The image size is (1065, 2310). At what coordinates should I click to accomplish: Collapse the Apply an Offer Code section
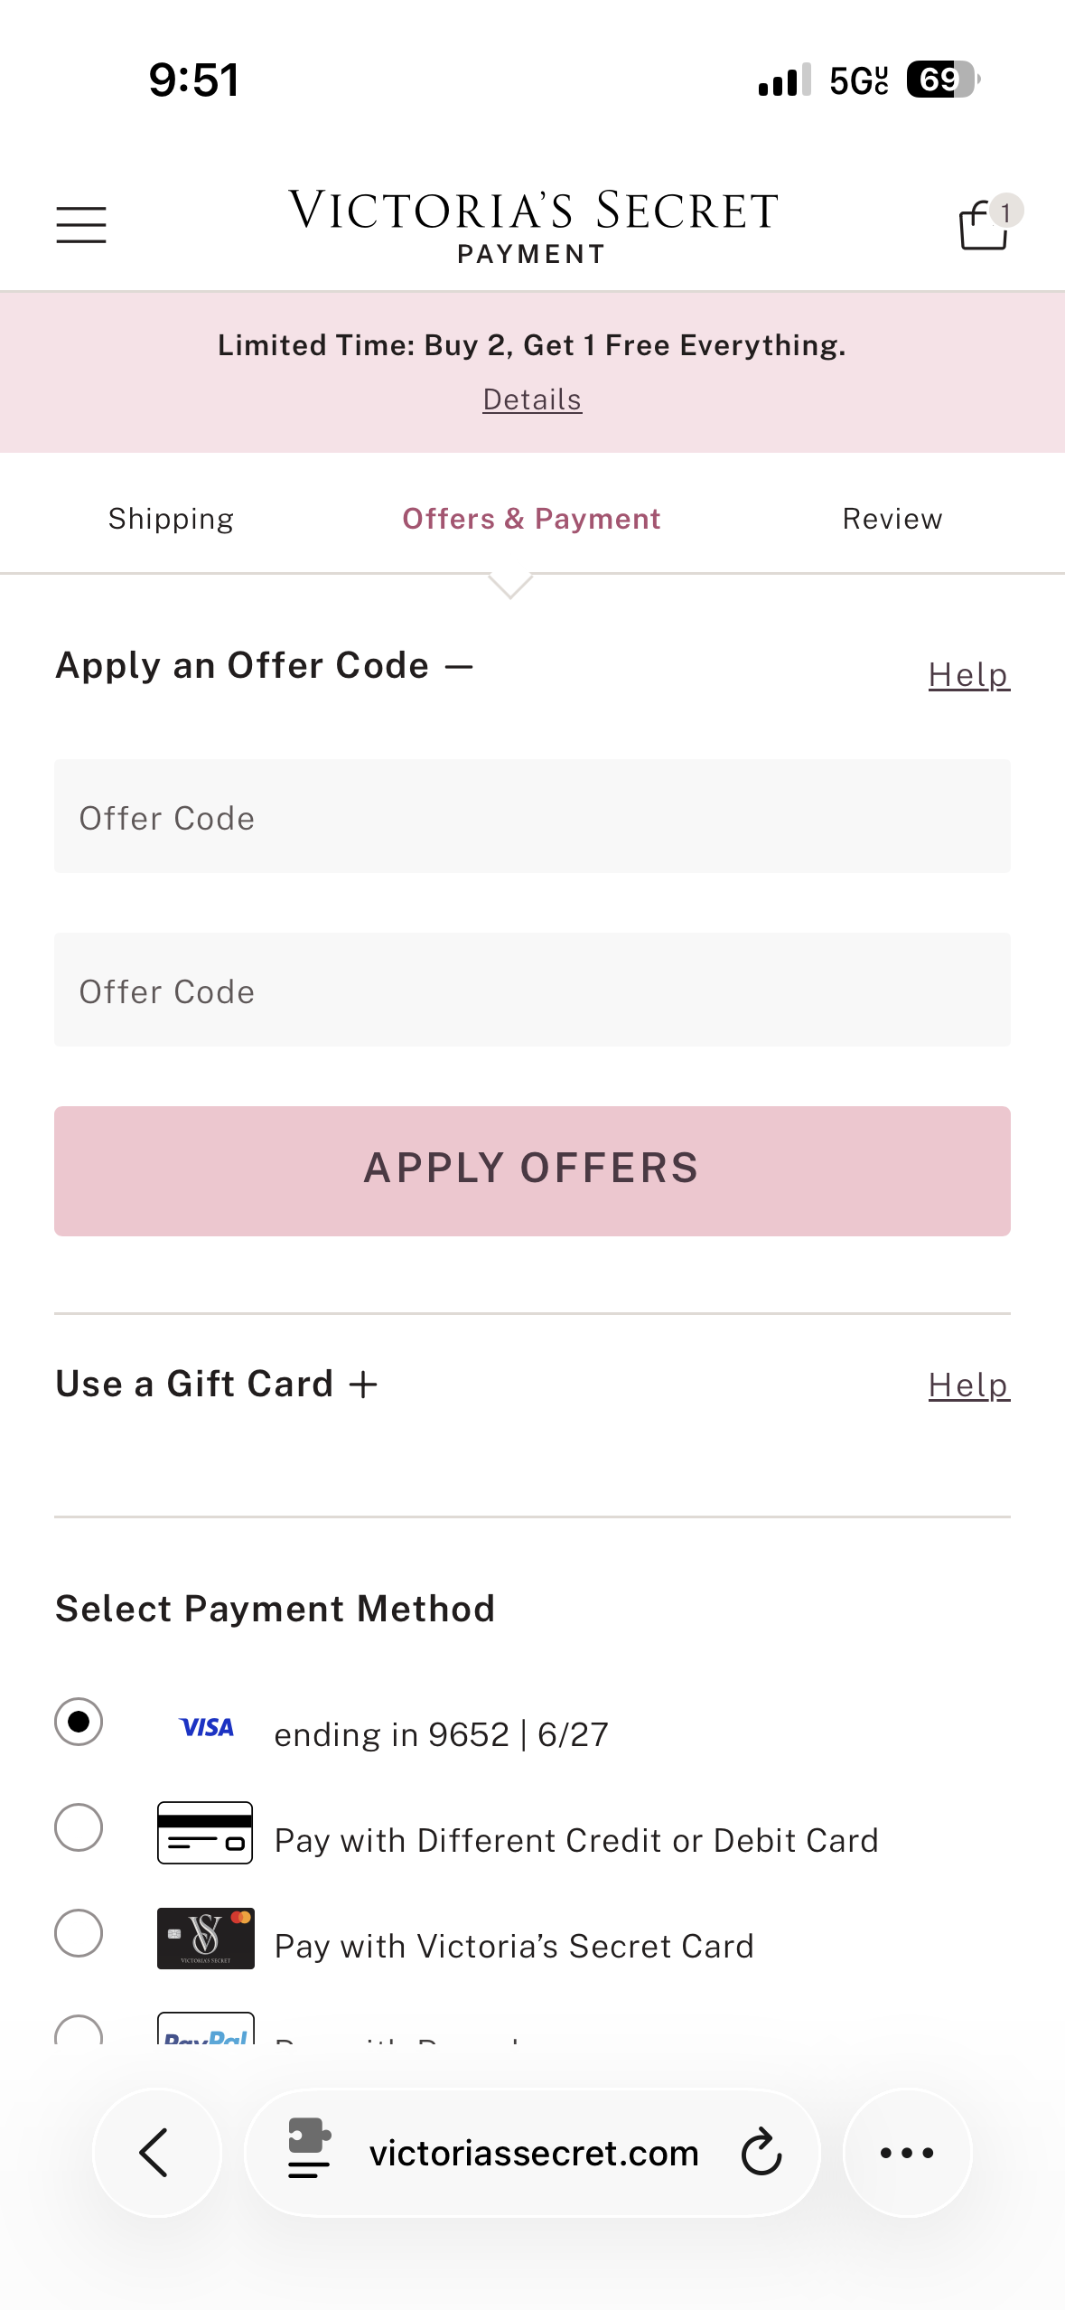coord(459,667)
